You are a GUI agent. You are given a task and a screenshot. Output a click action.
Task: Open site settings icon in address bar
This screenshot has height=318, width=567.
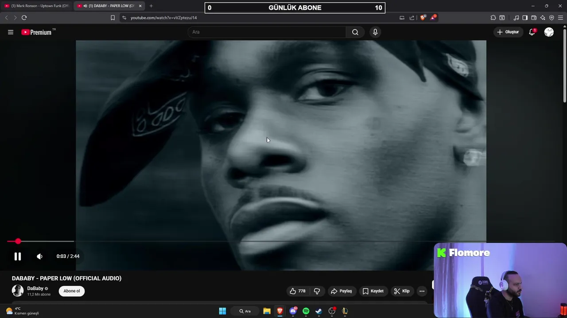coord(124,18)
